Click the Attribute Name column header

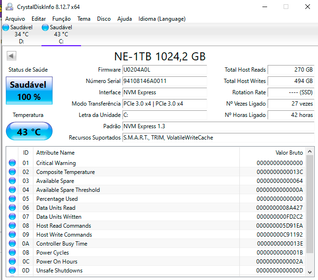(136, 153)
